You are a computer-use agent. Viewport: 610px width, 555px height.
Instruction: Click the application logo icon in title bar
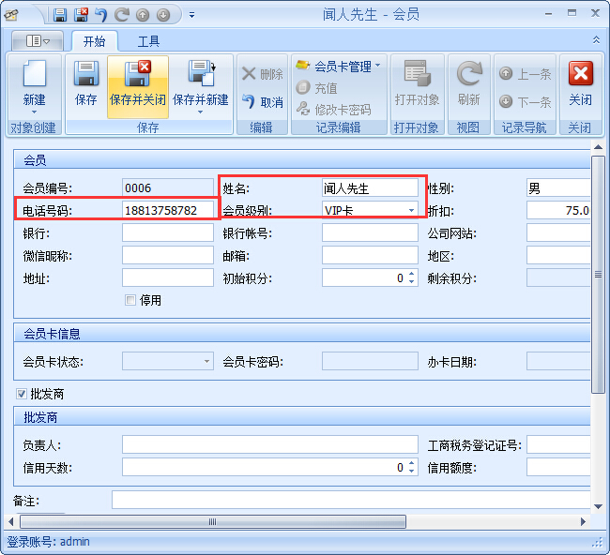[x=11, y=15]
